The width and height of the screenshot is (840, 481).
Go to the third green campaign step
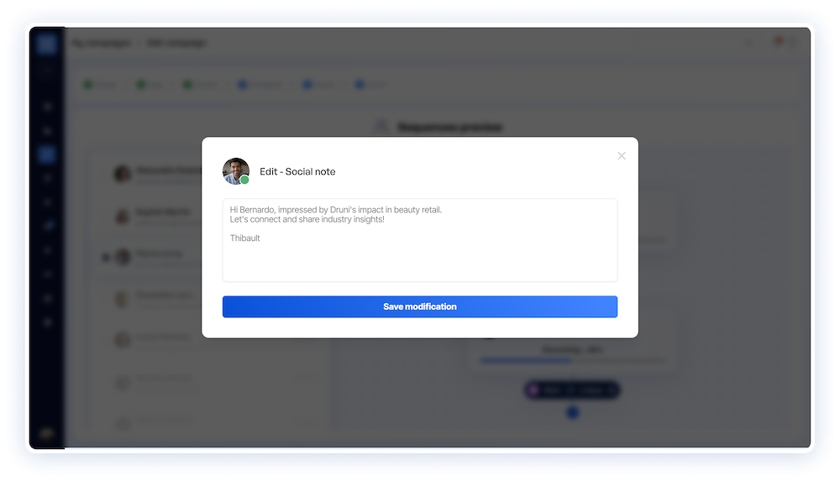[201, 85]
